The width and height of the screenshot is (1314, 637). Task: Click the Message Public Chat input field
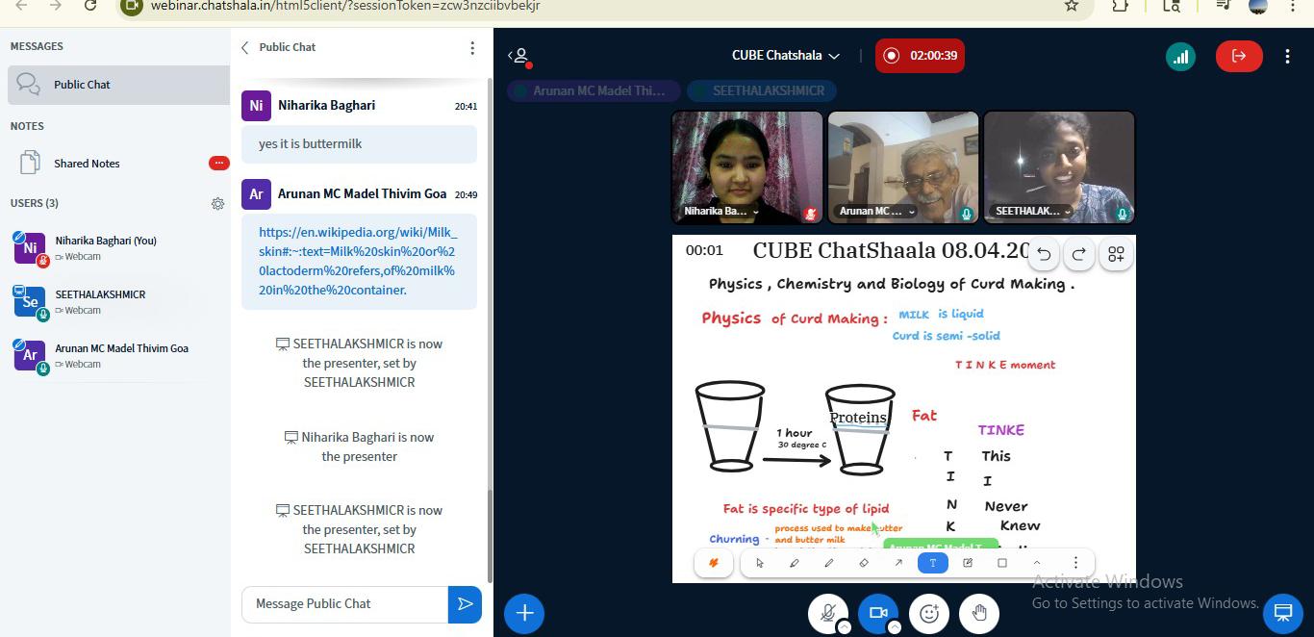point(344,603)
